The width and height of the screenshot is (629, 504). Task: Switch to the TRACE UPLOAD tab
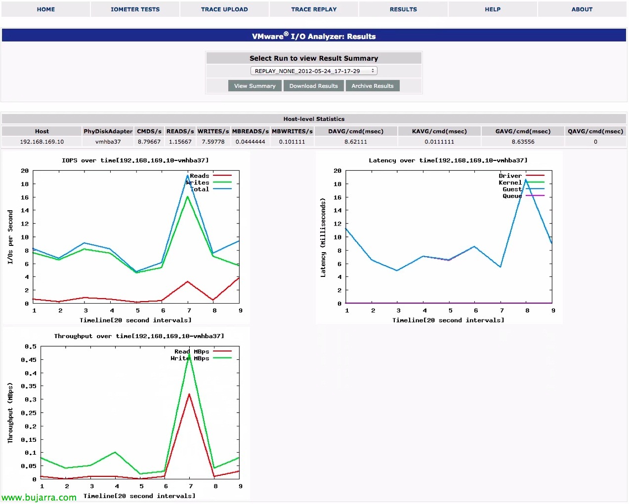pyautogui.click(x=224, y=9)
